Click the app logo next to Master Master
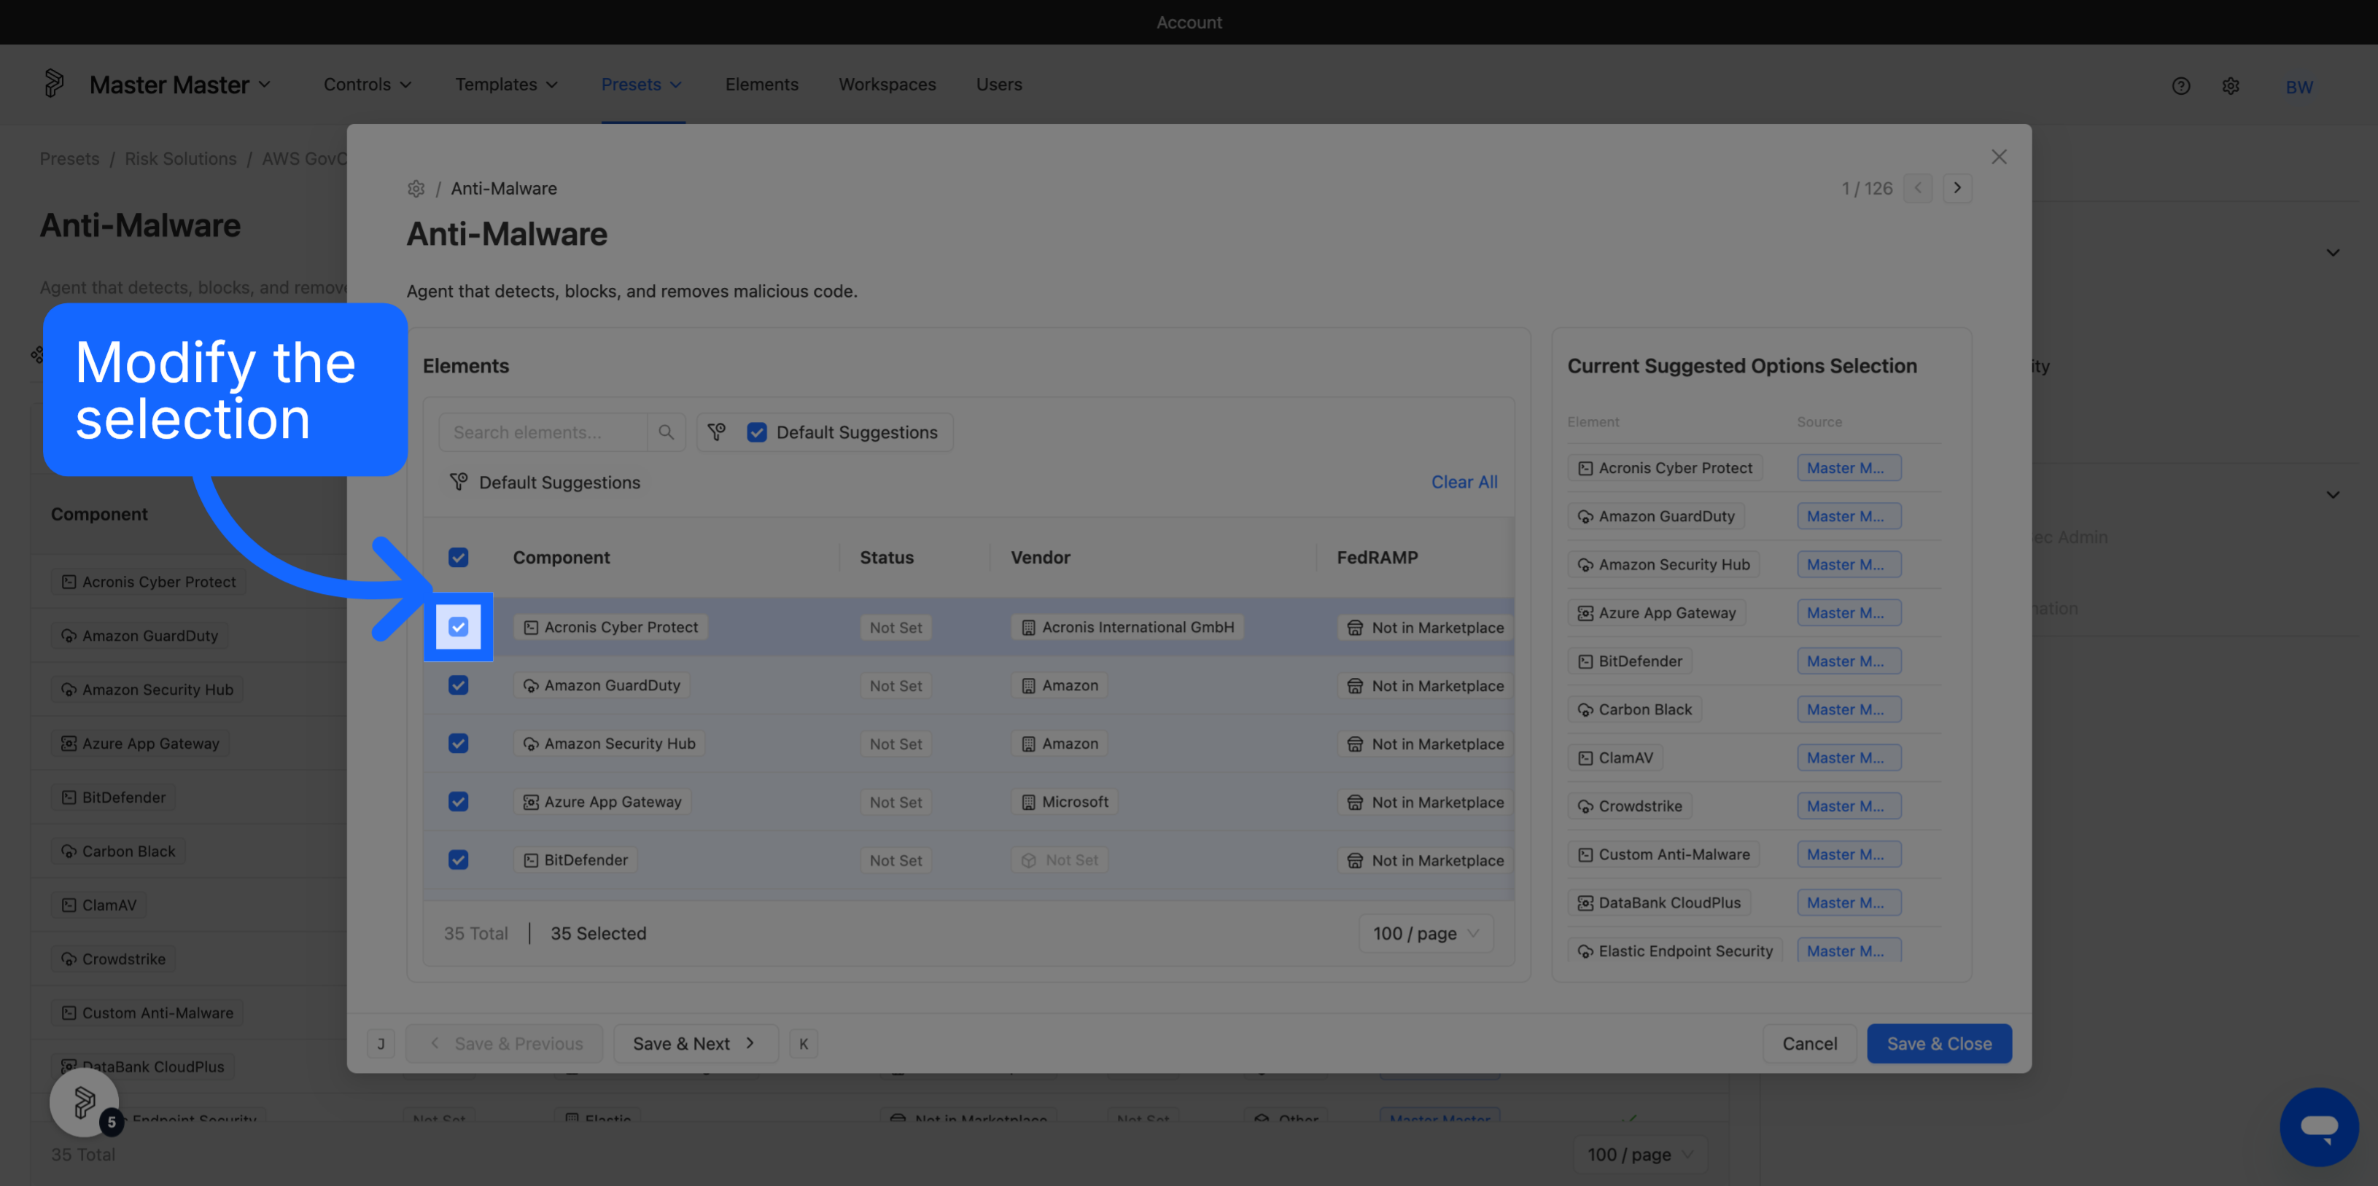 coord(55,84)
